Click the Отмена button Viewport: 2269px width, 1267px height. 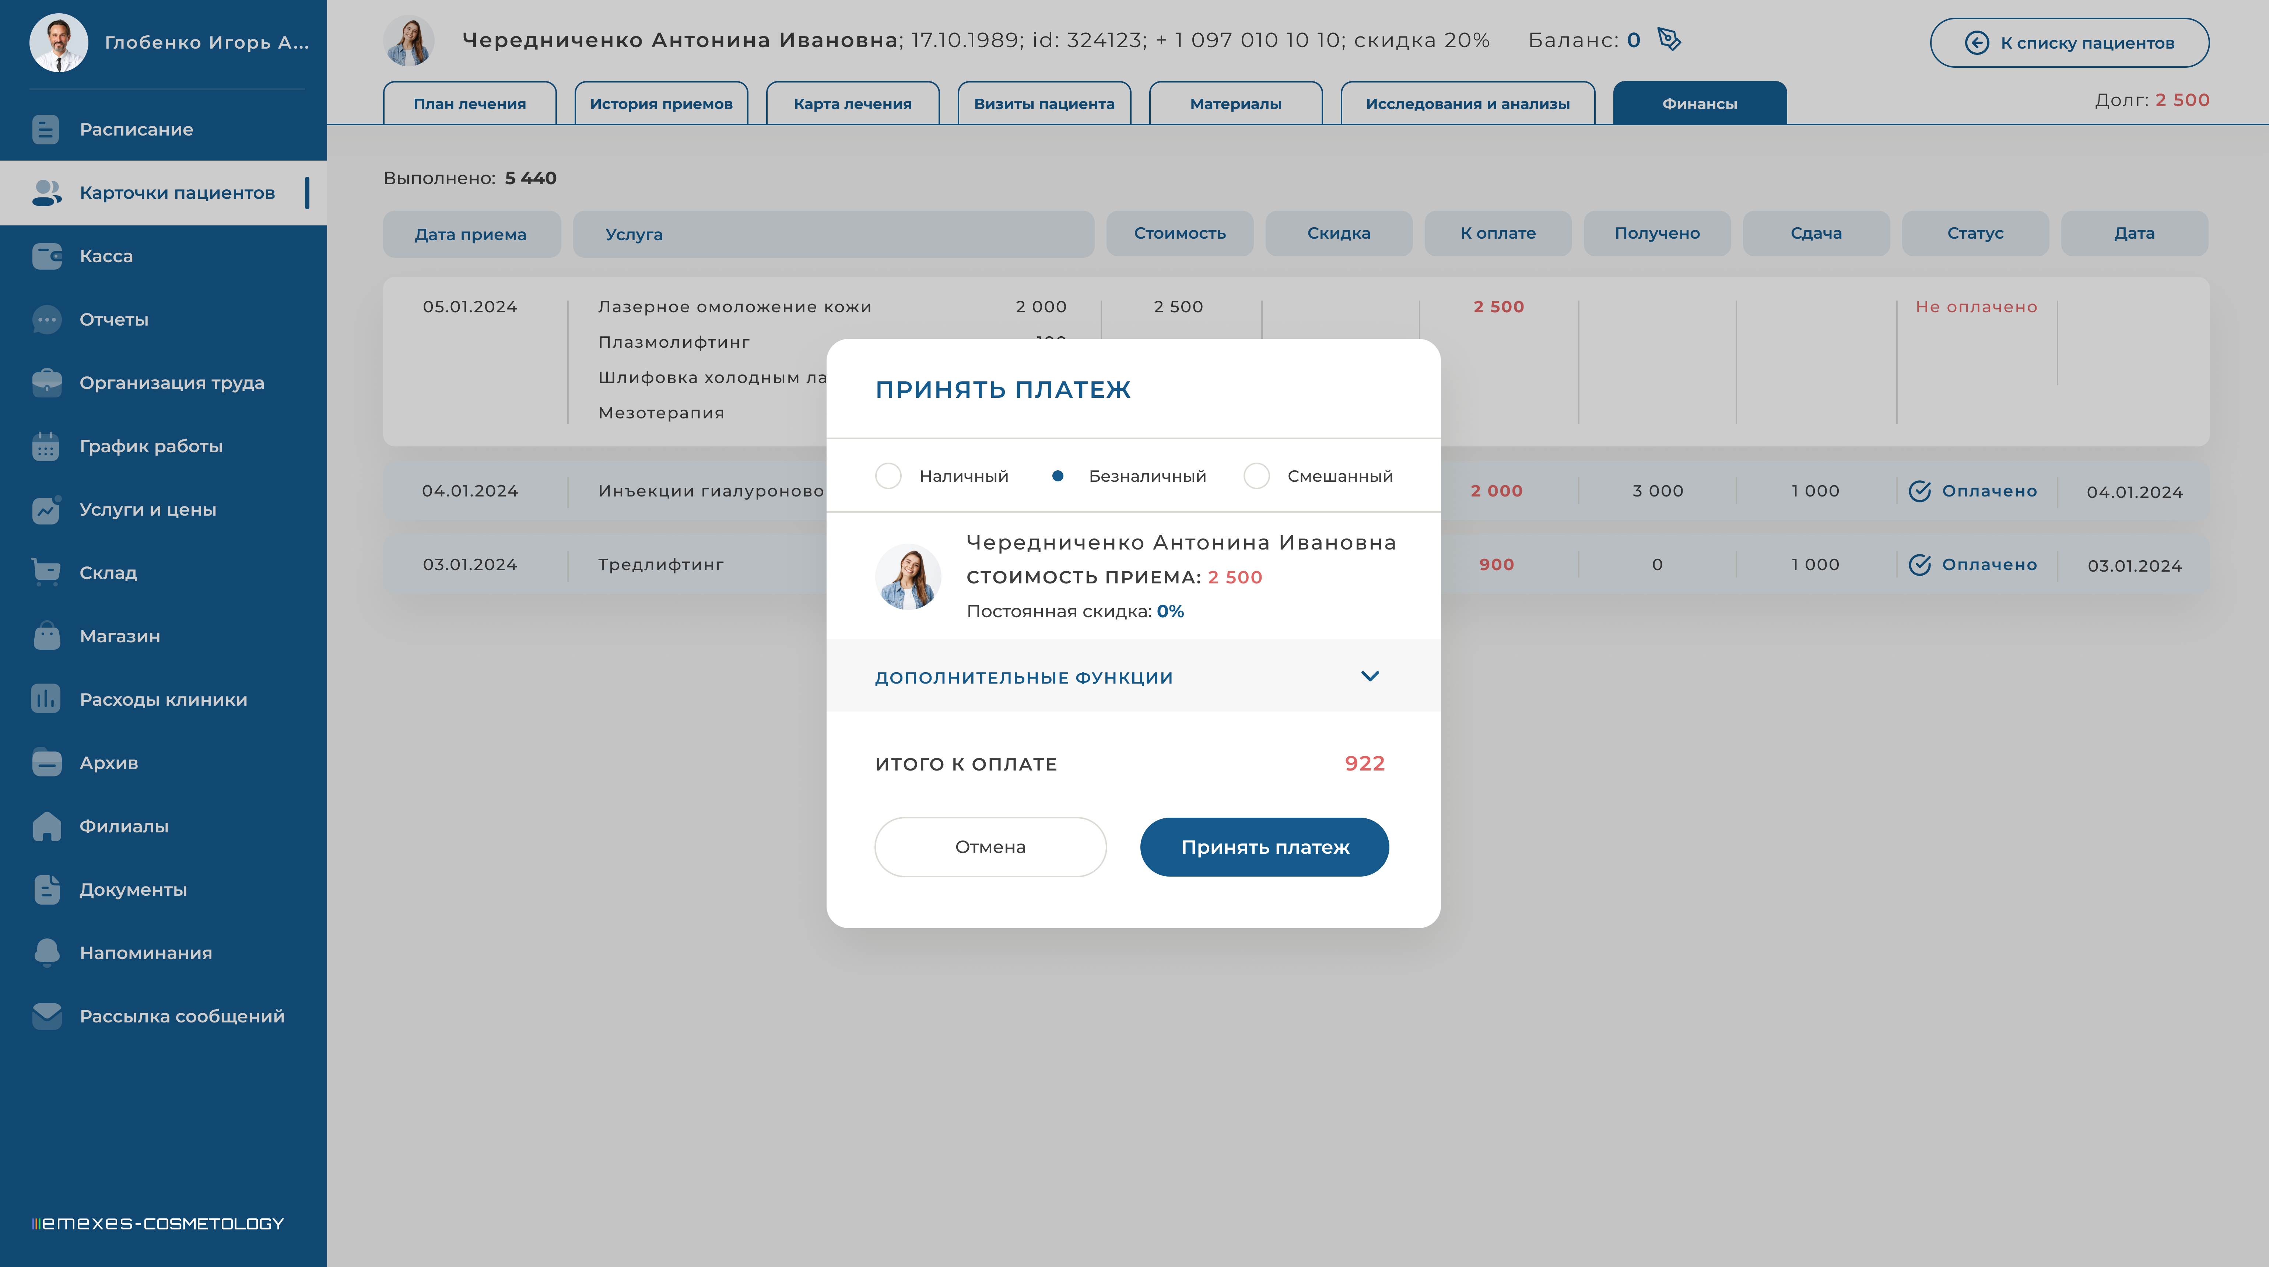990,847
